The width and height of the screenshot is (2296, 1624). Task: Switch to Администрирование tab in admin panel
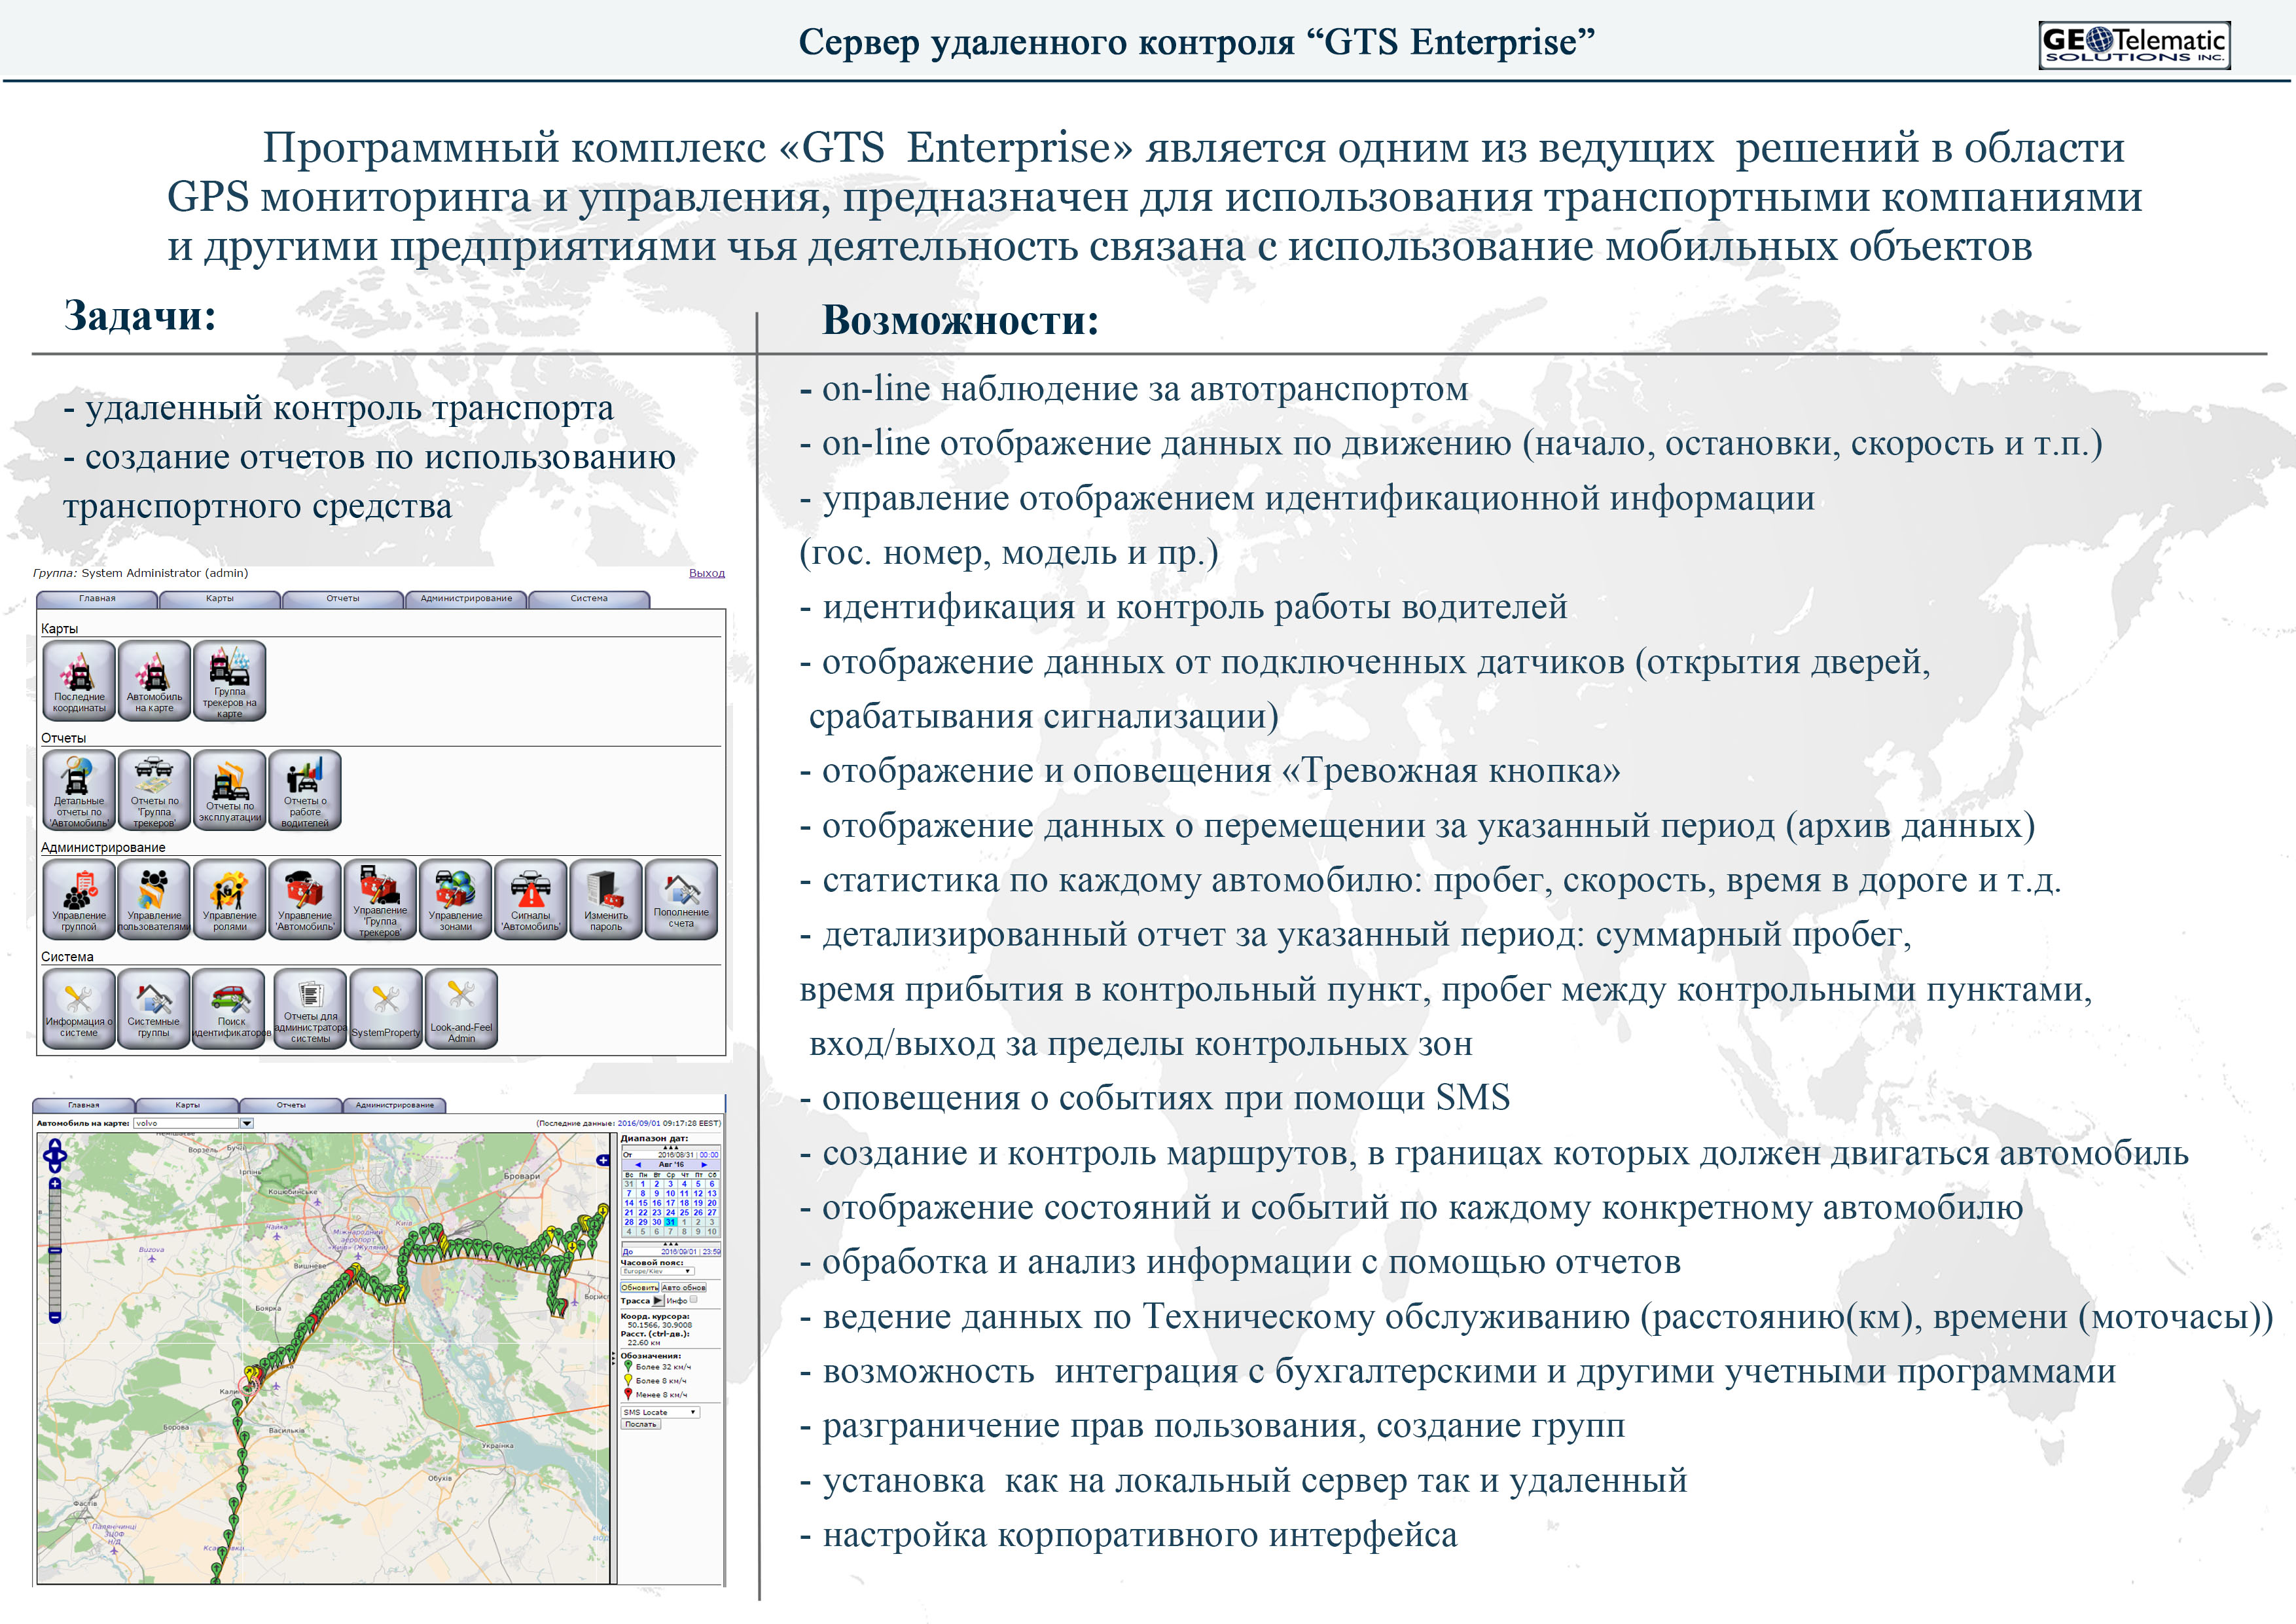(x=466, y=599)
